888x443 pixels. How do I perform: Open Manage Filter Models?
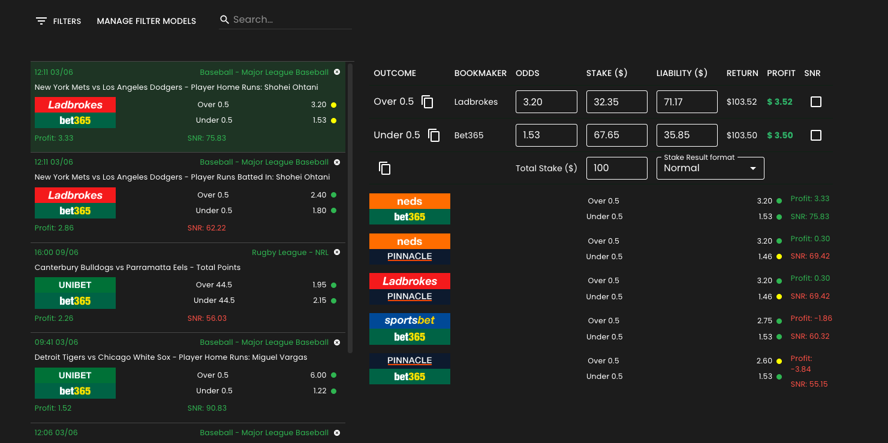pyautogui.click(x=146, y=21)
